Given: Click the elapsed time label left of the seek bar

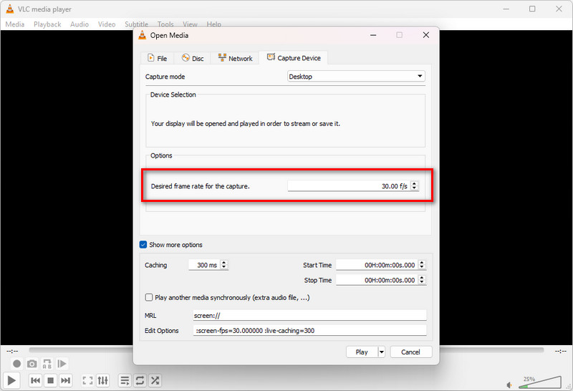Looking at the screenshot, I should click(x=12, y=351).
